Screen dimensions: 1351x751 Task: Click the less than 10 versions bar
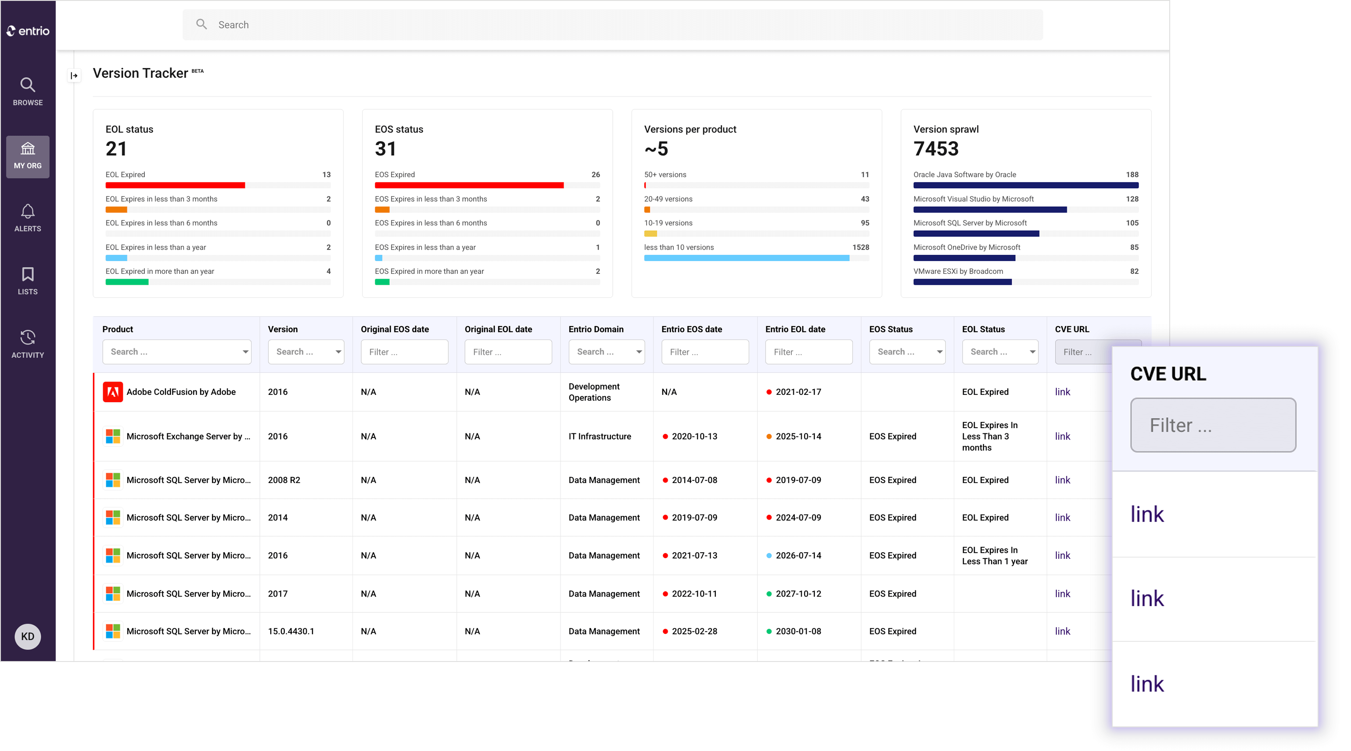click(746, 258)
